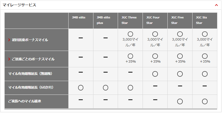This screenshot has height=113, width=222.
Task: Select the JGC Four Star column header
Action: pyautogui.click(x=153, y=20)
